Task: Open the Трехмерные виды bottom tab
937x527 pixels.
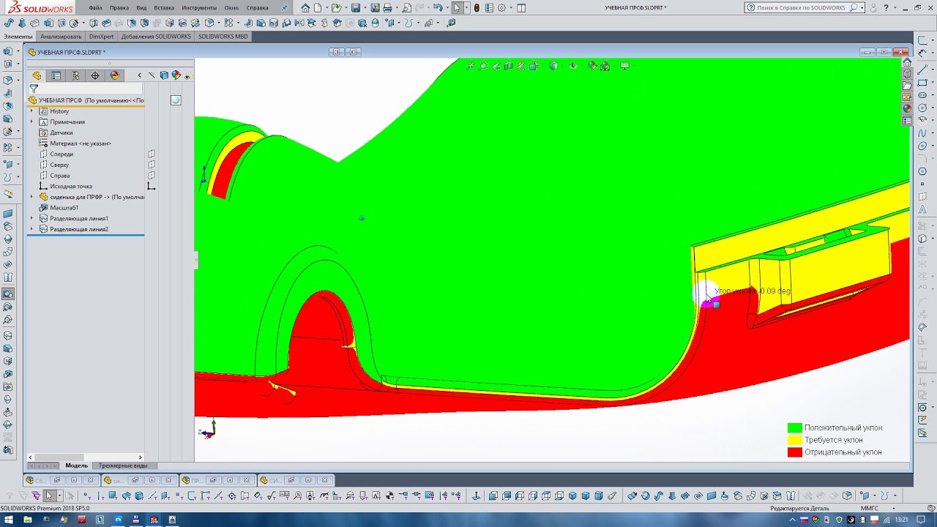Action: pos(123,466)
